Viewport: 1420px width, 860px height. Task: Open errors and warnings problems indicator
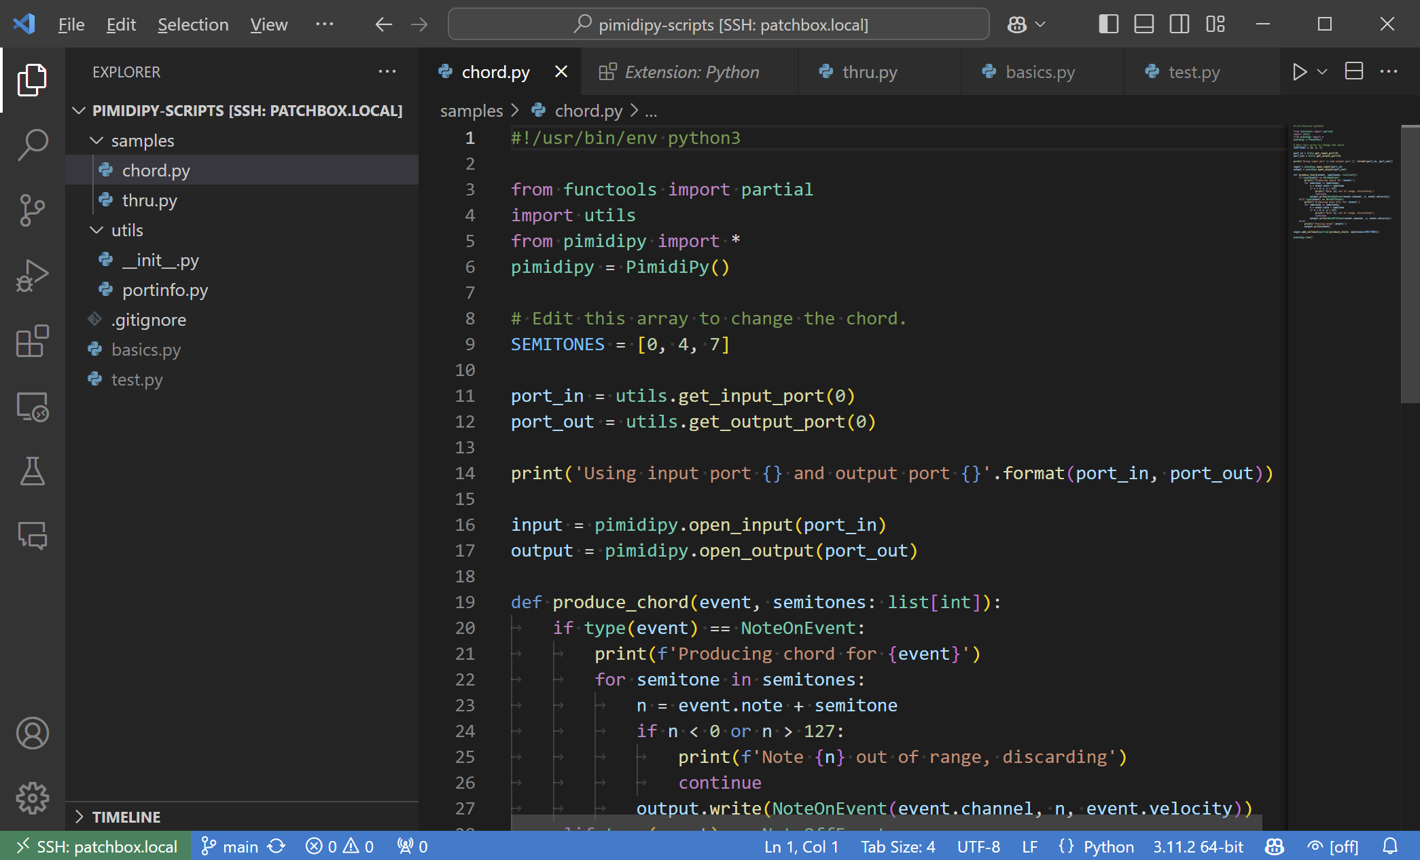point(340,846)
